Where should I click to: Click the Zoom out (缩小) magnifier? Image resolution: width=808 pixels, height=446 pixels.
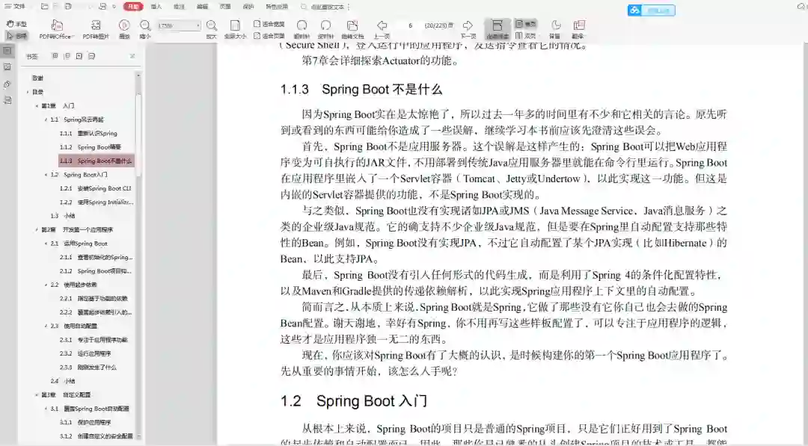145,29
